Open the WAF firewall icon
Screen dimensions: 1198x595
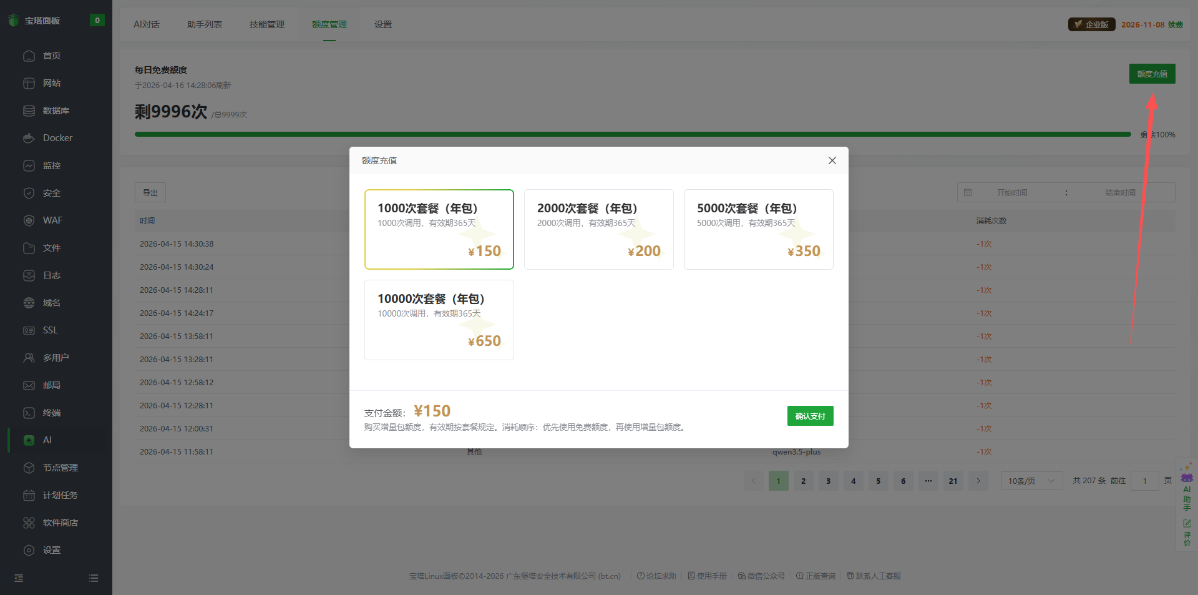coord(29,220)
